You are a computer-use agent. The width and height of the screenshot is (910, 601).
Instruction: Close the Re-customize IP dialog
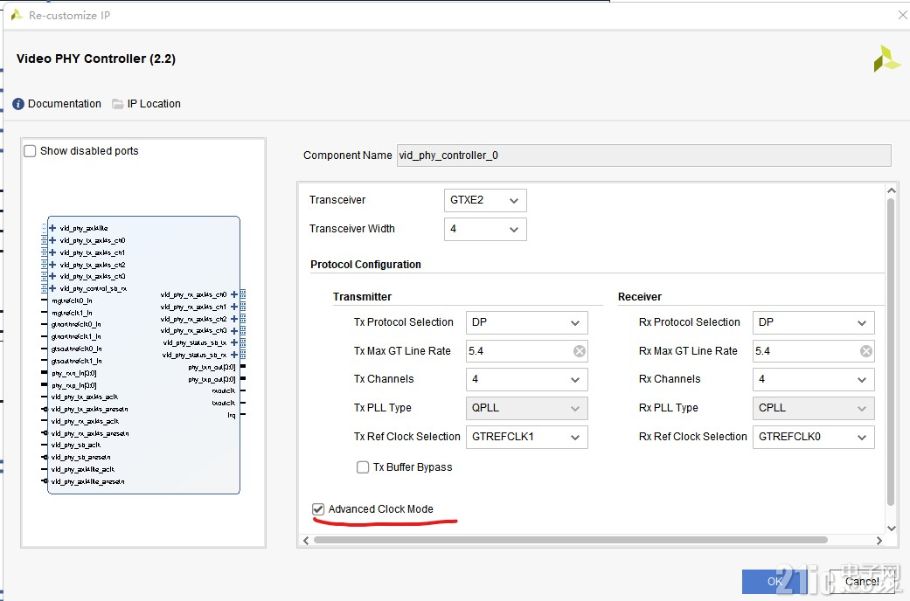pyautogui.click(x=902, y=15)
